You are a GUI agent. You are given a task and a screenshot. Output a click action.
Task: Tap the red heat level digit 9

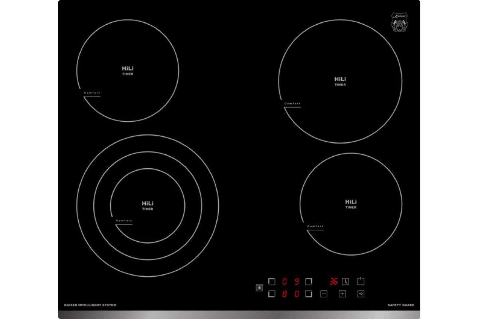click(x=297, y=282)
